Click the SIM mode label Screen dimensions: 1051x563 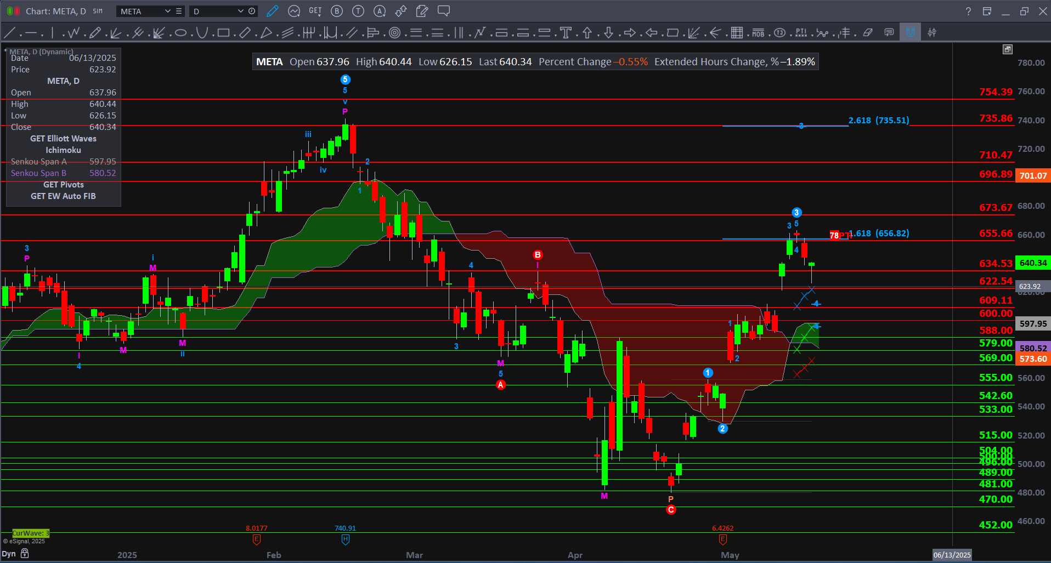click(x=98, y=11)
